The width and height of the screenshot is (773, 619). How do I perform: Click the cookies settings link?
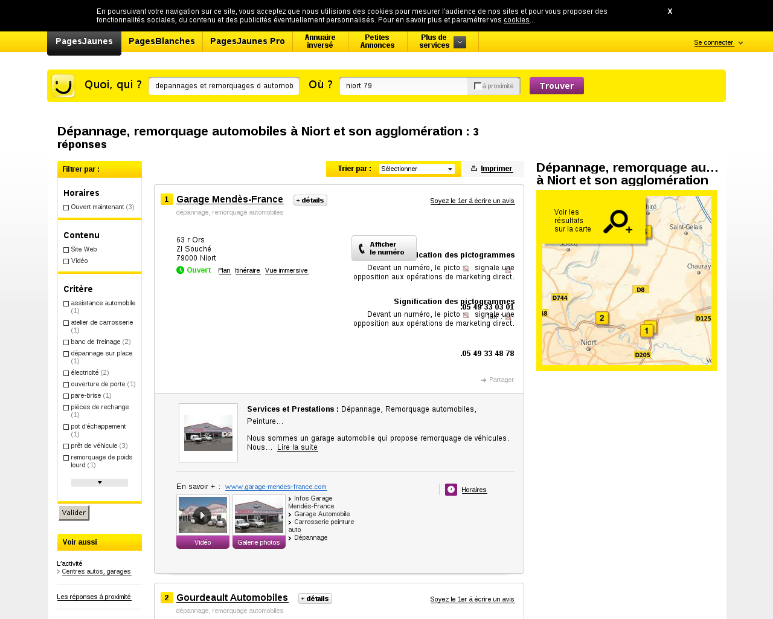pyautogui.click(x=517, y=20)
